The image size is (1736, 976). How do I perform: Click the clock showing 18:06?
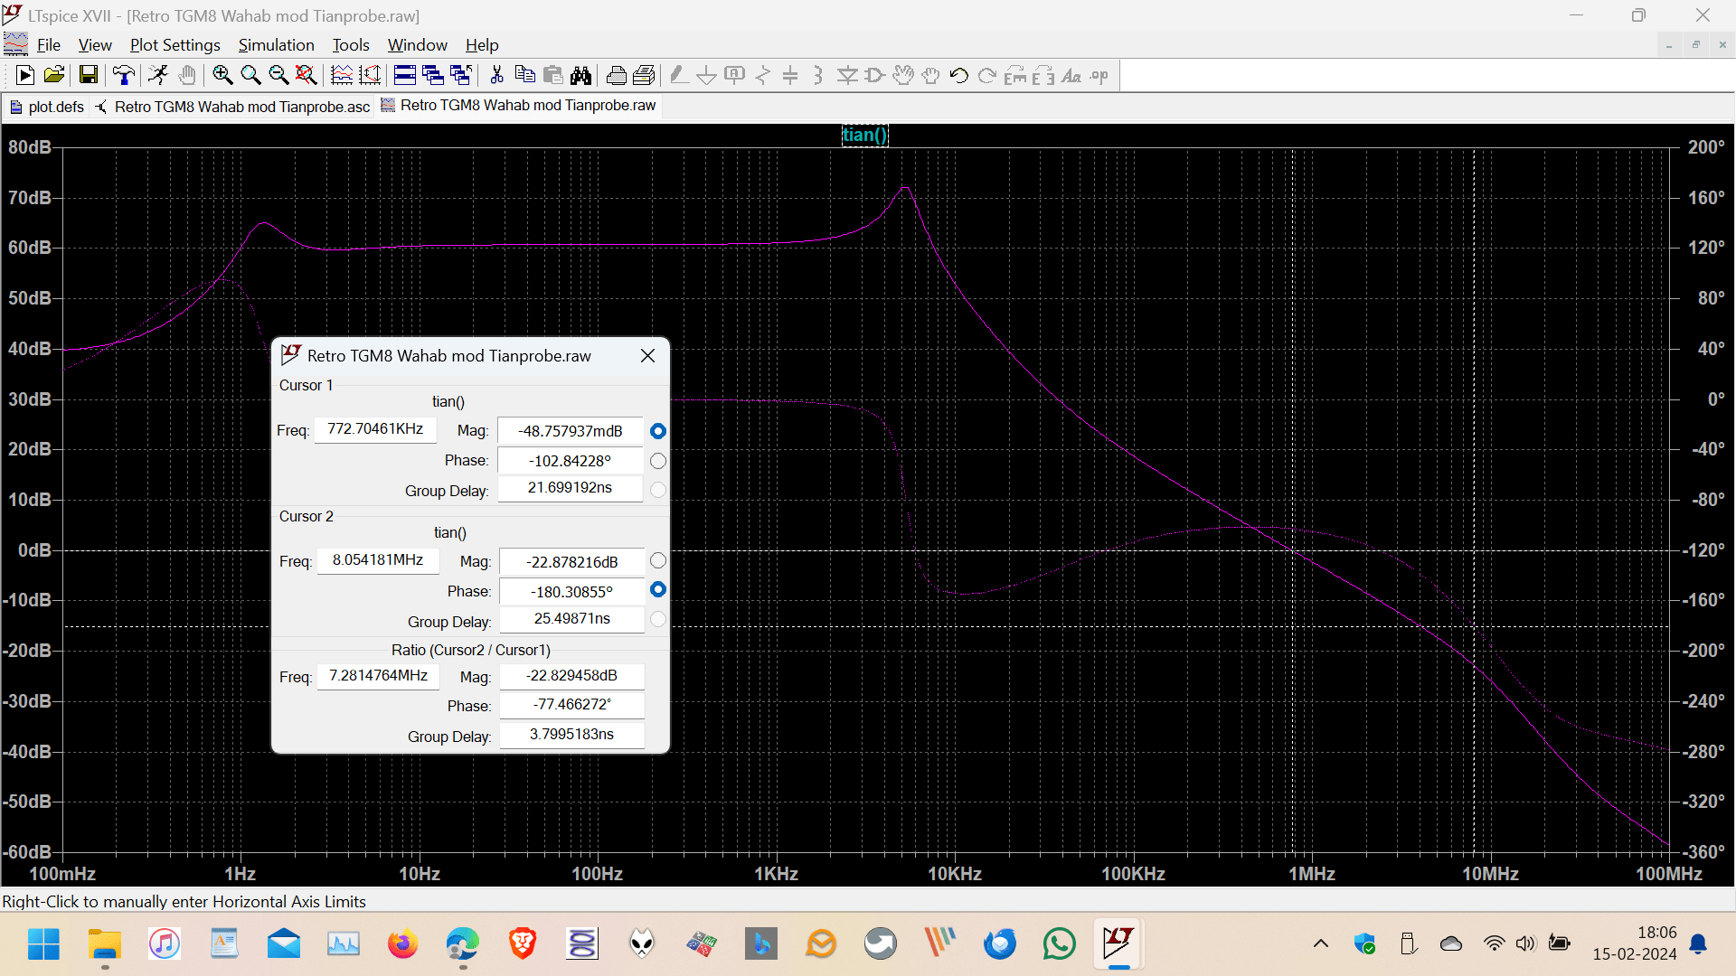pyautogui.click(x=1656, y=933)
